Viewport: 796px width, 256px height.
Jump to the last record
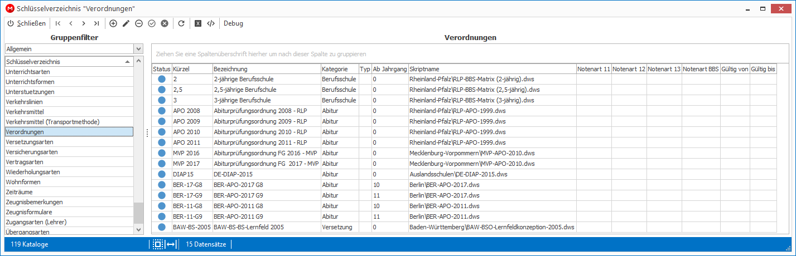(97, 23)
